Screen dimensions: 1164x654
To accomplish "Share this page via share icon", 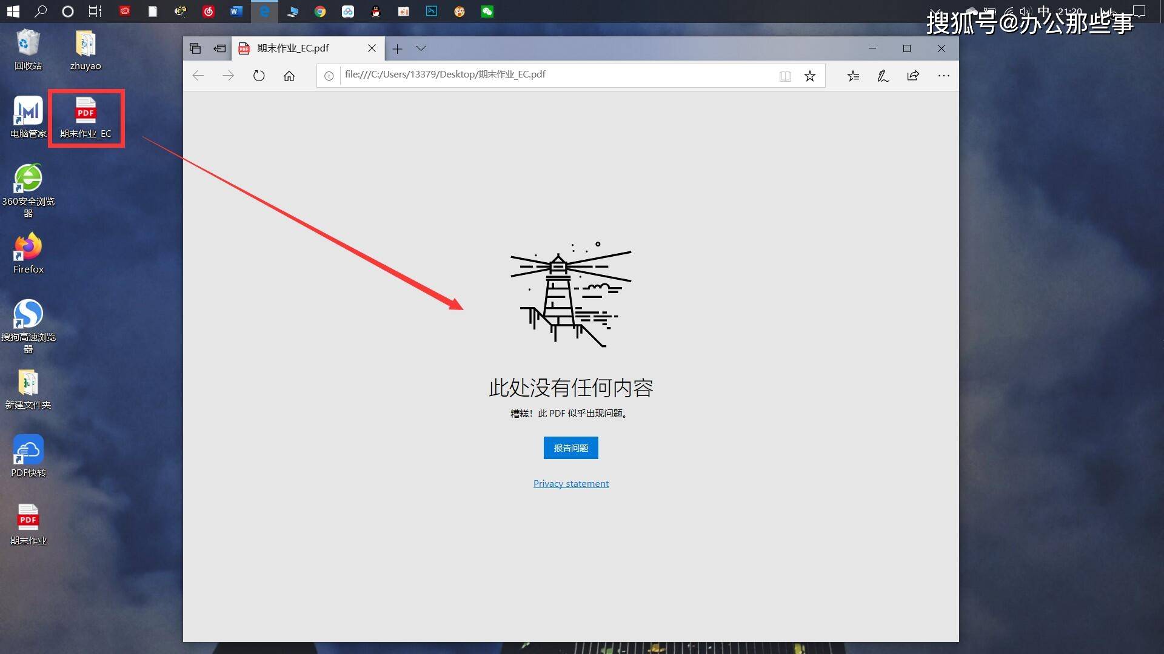I will (913, 76).
